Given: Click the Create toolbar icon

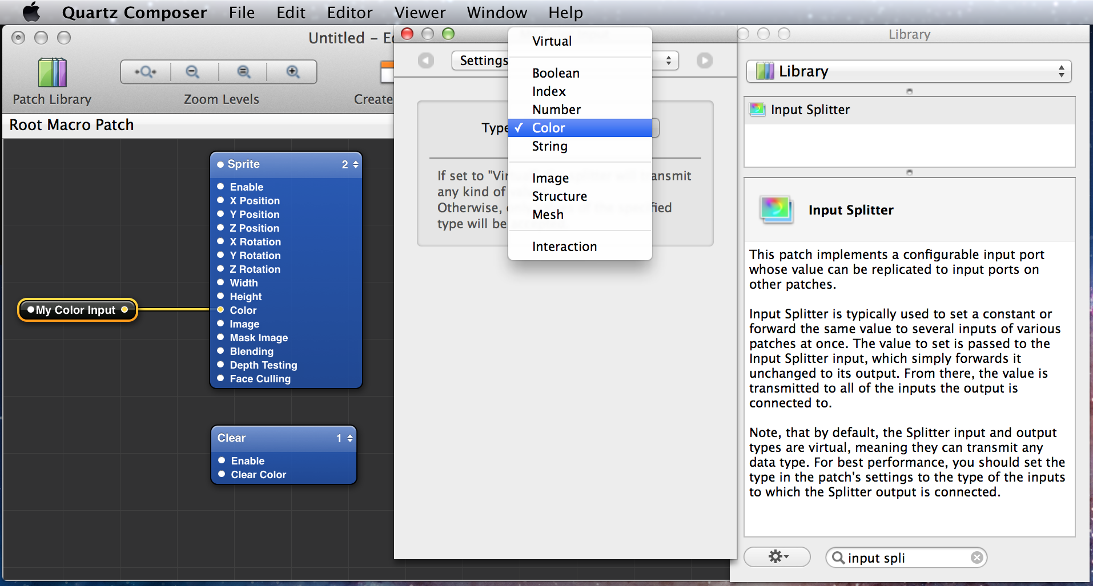Looking at the screenshot, I should [x=387, y=72].
